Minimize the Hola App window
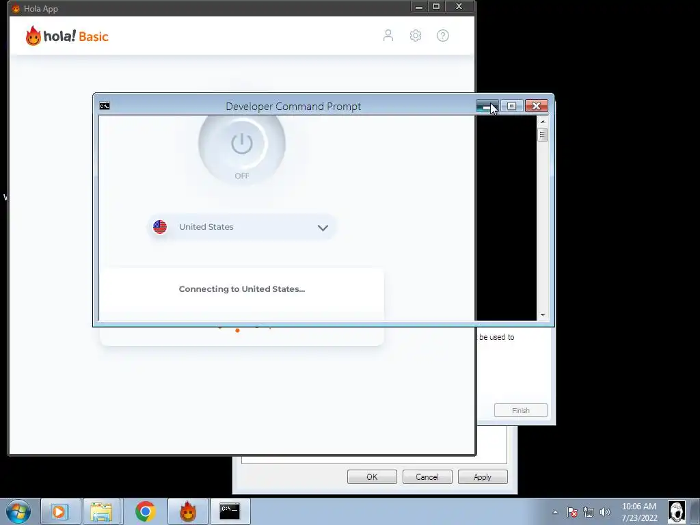This screenshot has height=525, width=700. pyautogui.click(x=419, y=7)
